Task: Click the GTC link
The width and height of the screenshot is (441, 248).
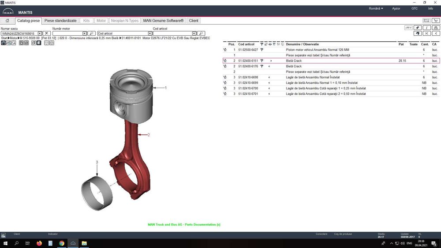Action: pyautogui.click(x=415, y=8)
